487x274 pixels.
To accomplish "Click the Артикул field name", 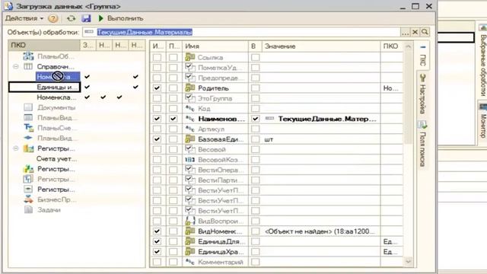I will tap(212, 129).
